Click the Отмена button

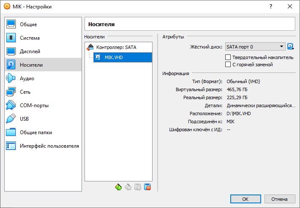pos(279,199)
